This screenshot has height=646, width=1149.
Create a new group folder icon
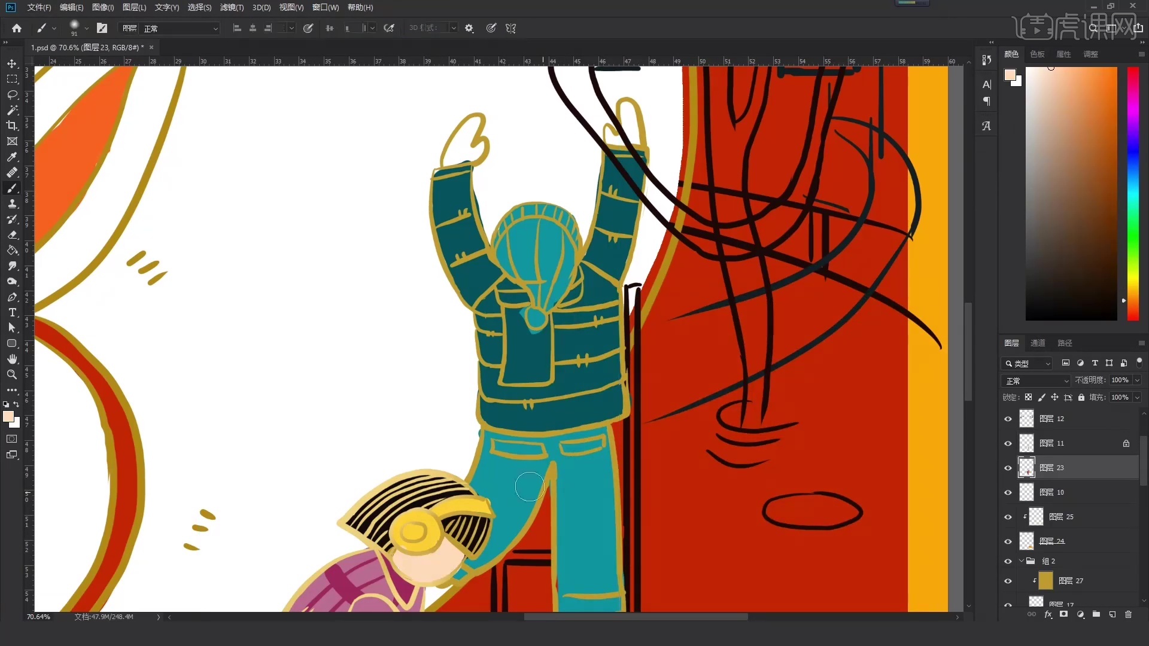1096,614
